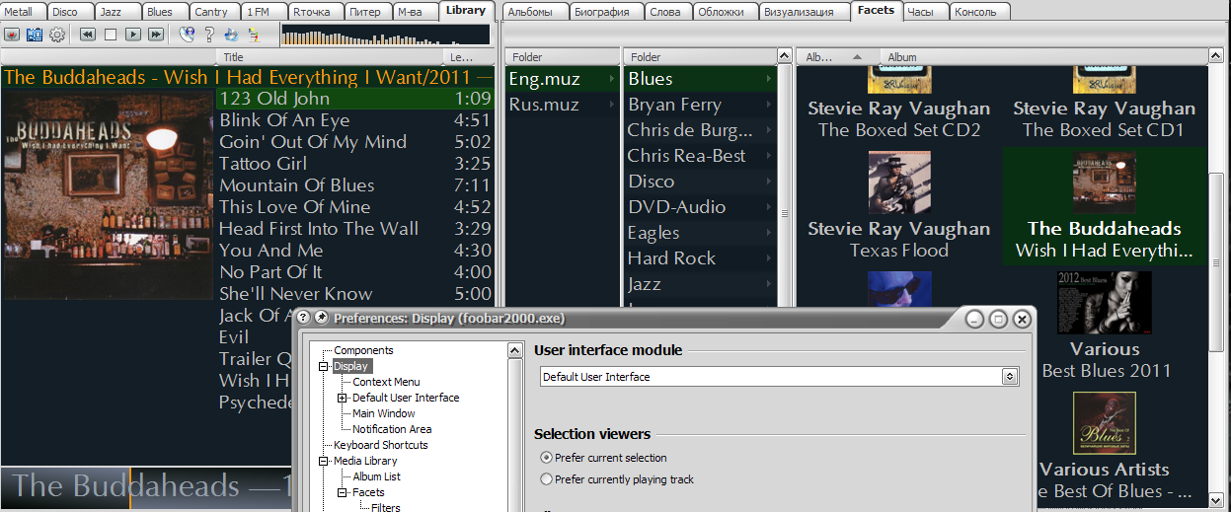1231x512 pixels.
Task: Click the artist folder list scrollbar
Action: (786, 212)
